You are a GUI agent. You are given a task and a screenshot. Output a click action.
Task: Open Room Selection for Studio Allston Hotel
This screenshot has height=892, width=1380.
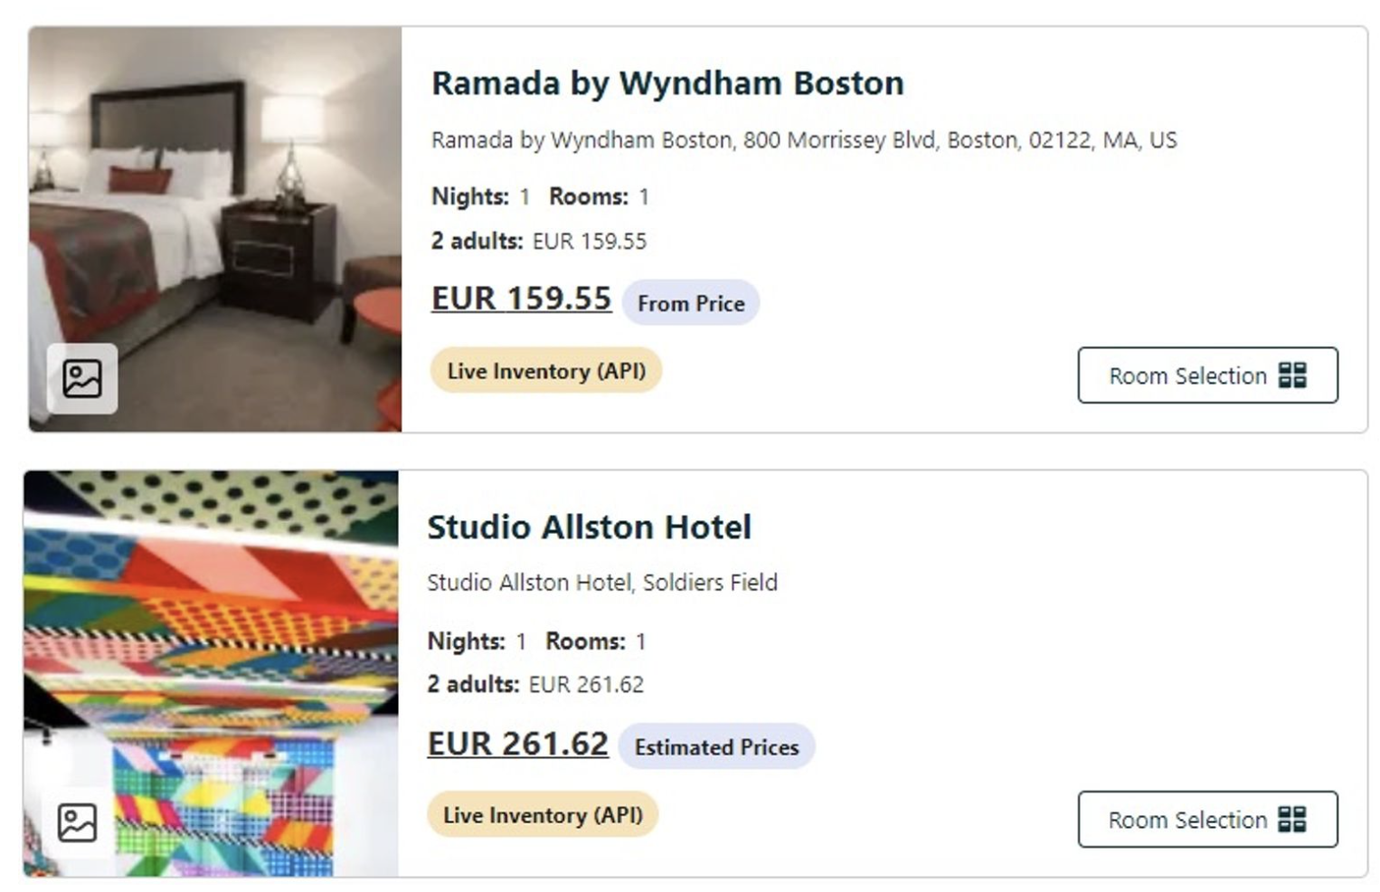(1206, 820)
